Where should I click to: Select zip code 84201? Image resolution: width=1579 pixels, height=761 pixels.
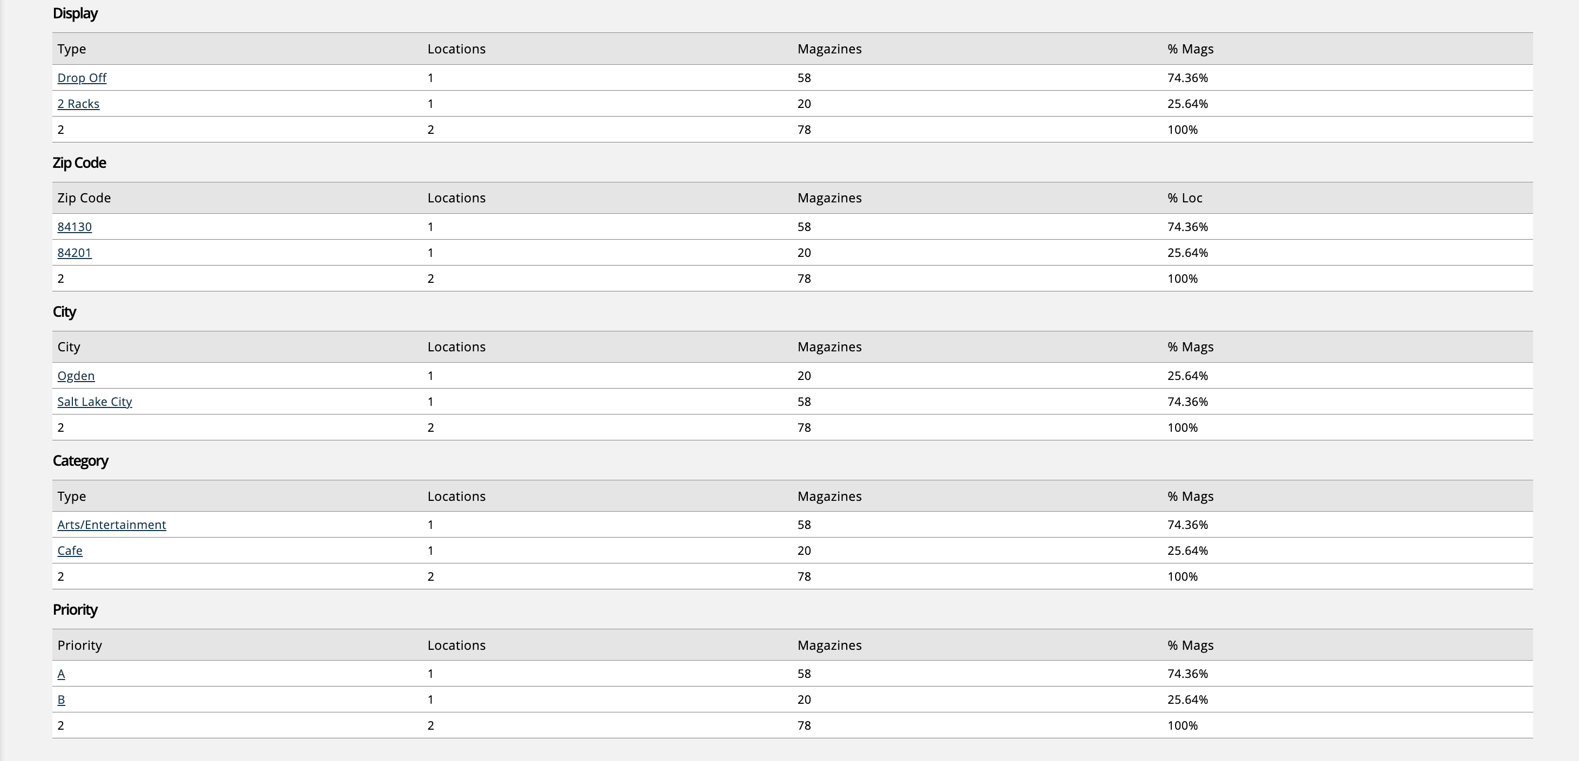74,253
